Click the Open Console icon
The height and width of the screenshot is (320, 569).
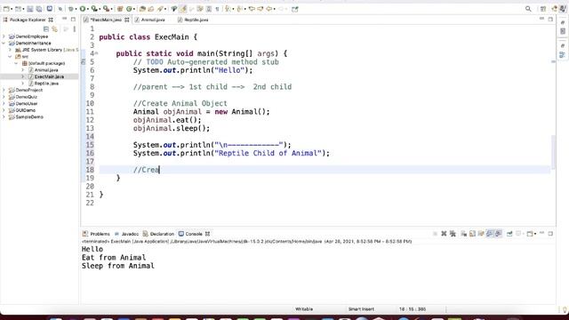pyautogui.click(x=530, y=234)
